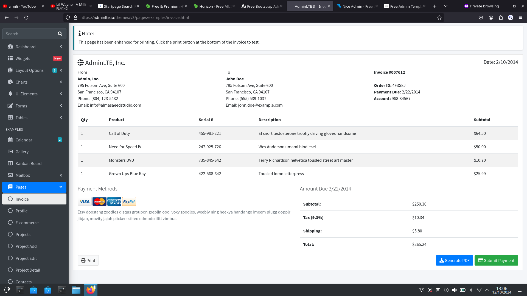
Task: Click the Generate PDF button
Action: (x=454, y=260)
